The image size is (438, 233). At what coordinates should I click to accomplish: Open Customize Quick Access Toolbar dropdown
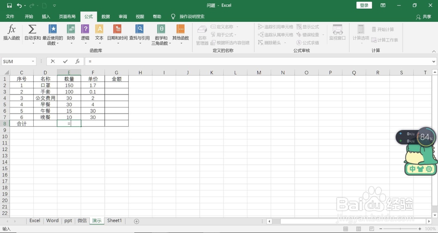click(54, 6)
